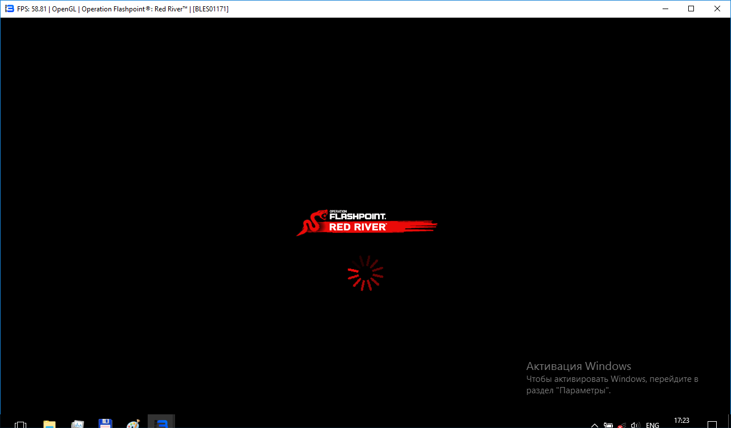
Task: Close the Operation Flashpoint game window
Action: tap(717, 9)
